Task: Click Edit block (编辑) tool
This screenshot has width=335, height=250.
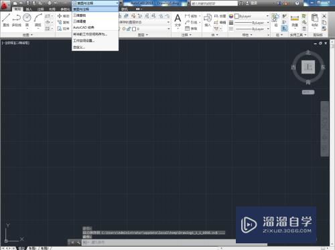Action: tap(220, 22)
